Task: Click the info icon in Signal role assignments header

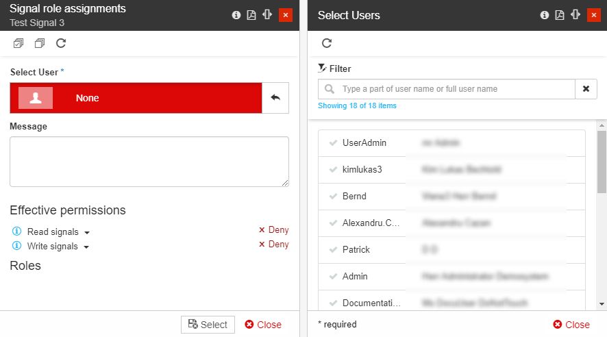Action: pos(236,15)
